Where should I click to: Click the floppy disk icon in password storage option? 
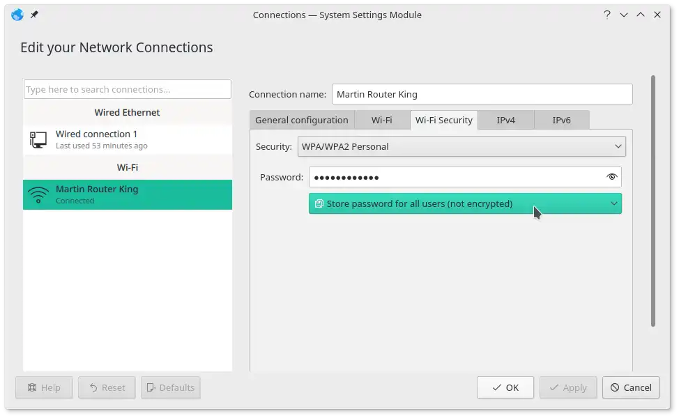pos(319,203)
